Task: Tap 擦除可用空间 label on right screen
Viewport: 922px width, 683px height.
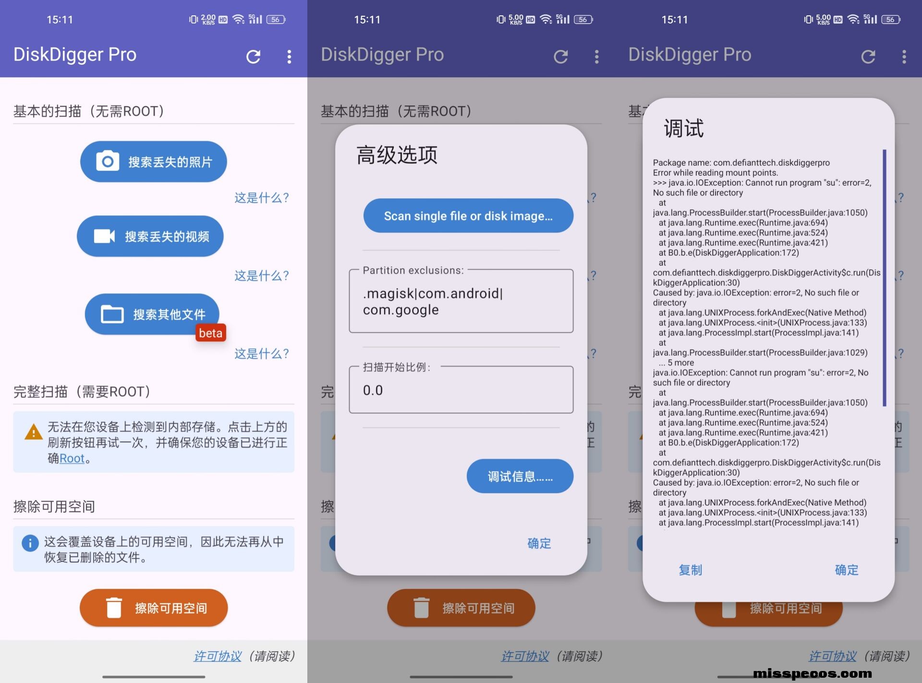Action: coord(786,608)
